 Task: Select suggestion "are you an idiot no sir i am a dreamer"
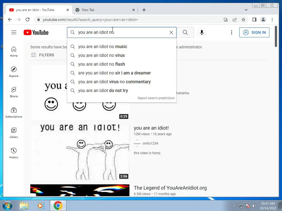(121, 73)
